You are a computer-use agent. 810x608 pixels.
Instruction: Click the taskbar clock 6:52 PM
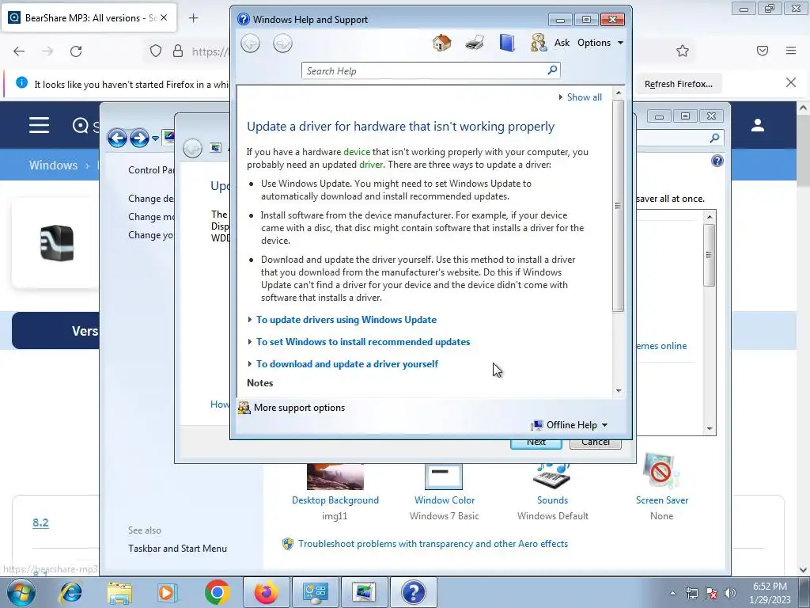(770, 587)
